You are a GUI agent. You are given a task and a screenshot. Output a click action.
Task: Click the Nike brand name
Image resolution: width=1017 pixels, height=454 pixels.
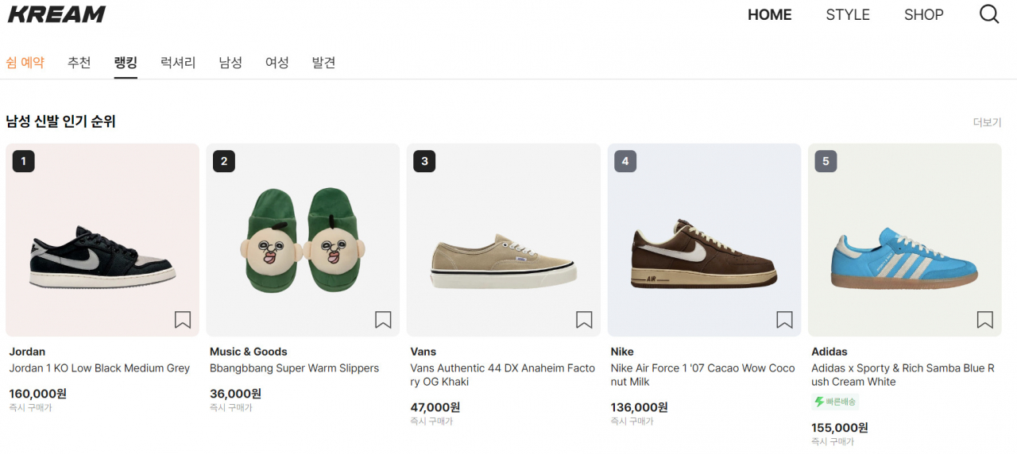(622, 352)
